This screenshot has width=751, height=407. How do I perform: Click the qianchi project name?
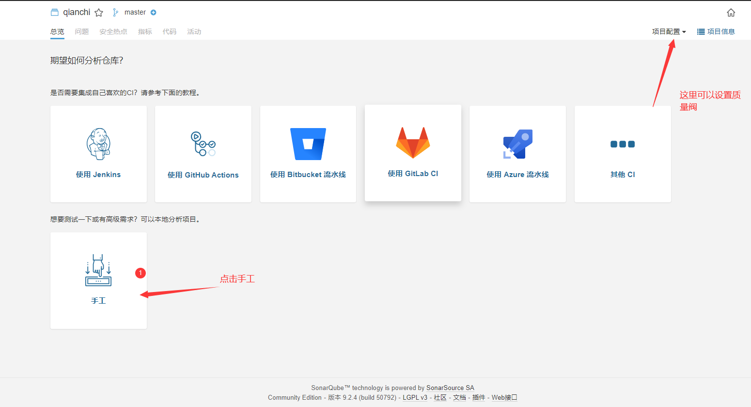click(x=77, y=12)
